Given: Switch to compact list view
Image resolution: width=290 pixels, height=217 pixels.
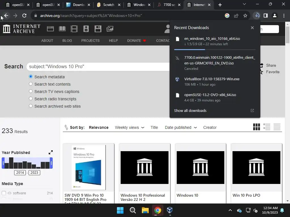Looking at the screenshot, I should (277, 127).
